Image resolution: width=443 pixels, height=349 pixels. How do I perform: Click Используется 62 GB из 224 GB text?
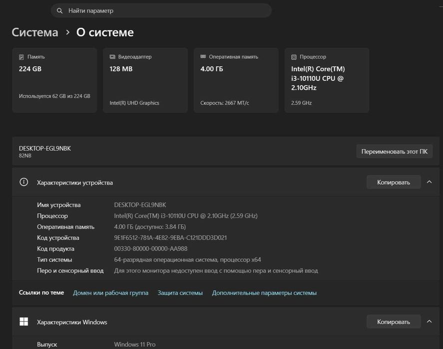coord(54,96)
